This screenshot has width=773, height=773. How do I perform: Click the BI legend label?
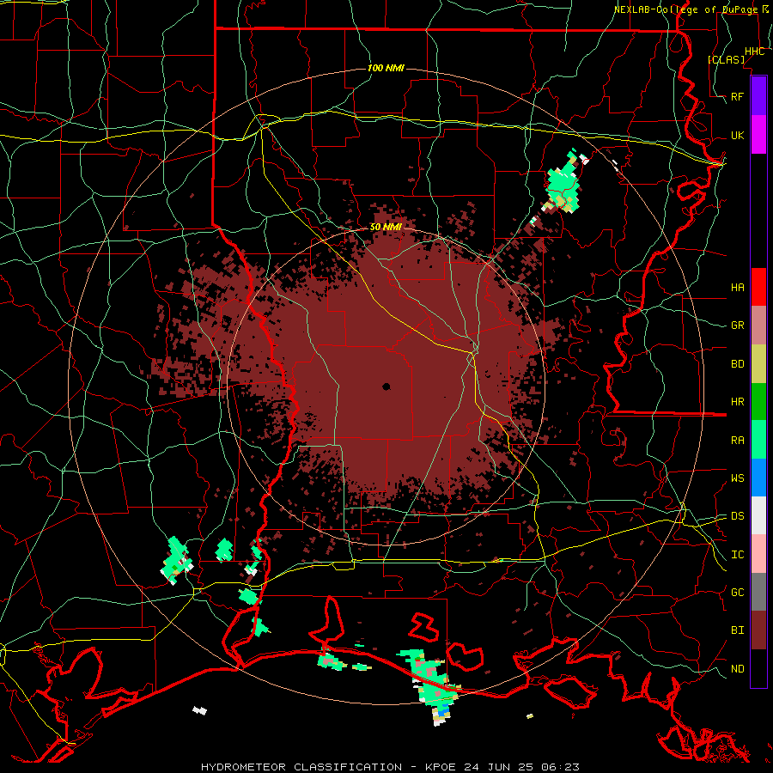coord(737,630)
